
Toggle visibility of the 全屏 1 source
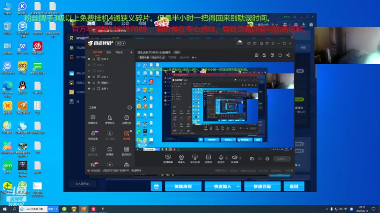(89, 89)
